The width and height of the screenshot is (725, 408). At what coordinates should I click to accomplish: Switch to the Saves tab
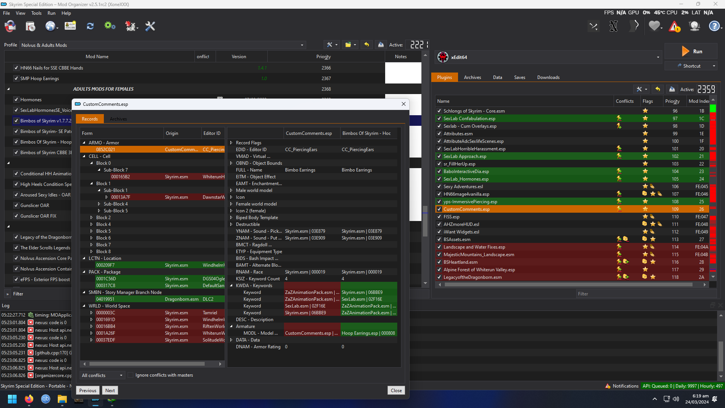click(x=520, y=77)
